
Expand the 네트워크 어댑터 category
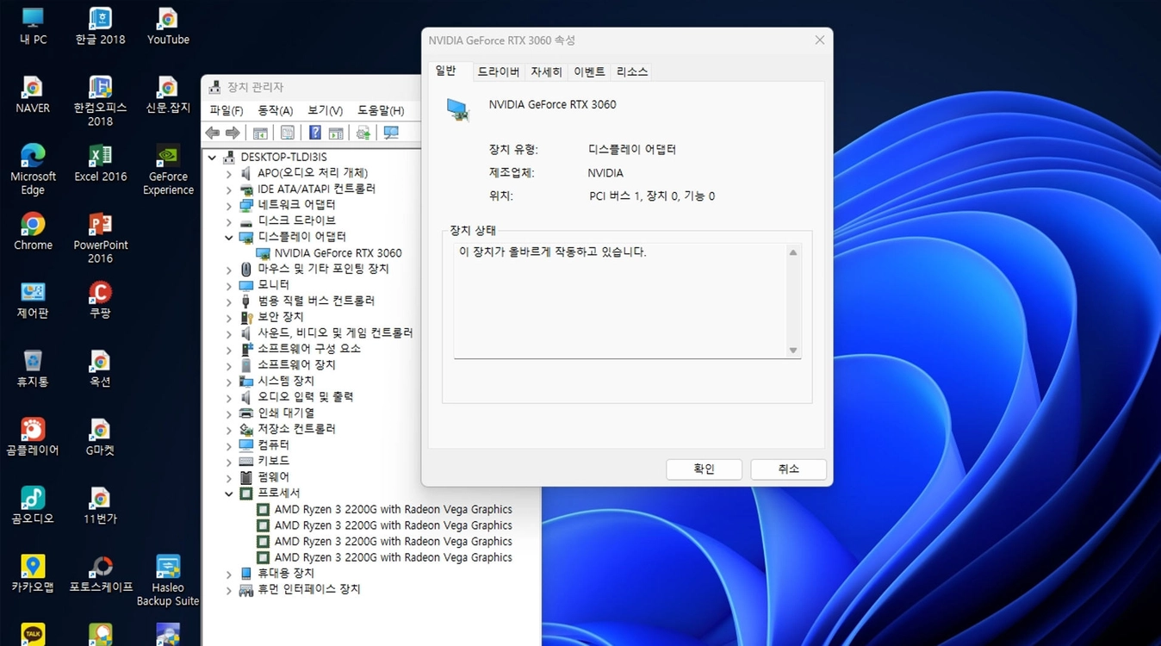pos(229,205)
